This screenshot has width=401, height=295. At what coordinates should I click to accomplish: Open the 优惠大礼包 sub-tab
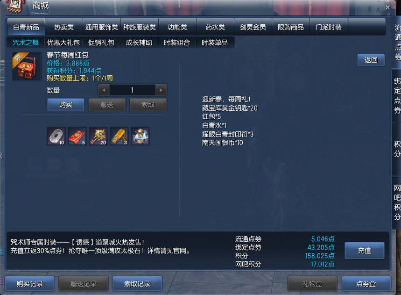[x=63, y=43]
